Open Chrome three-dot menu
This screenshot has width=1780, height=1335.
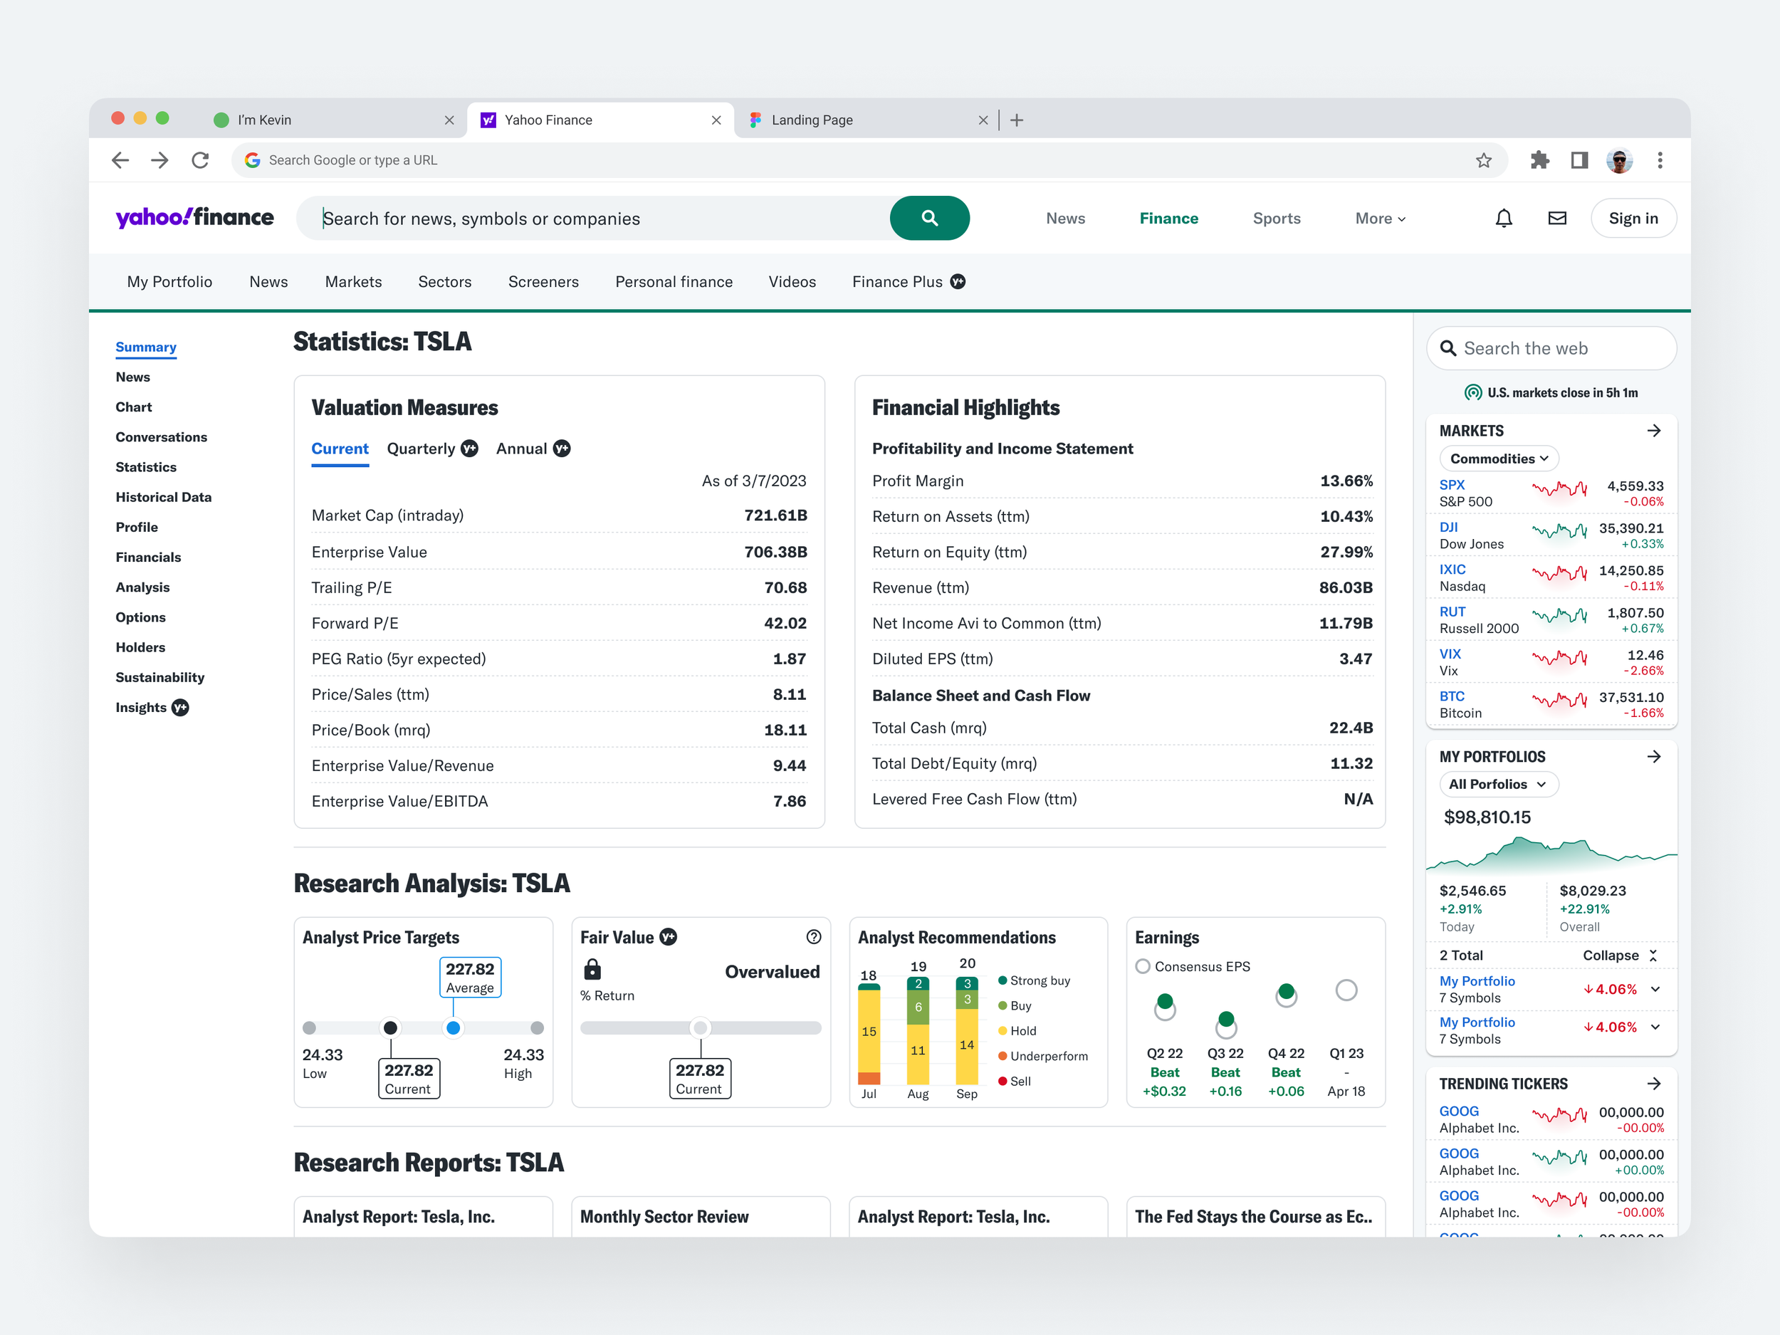click(1660, 160)
